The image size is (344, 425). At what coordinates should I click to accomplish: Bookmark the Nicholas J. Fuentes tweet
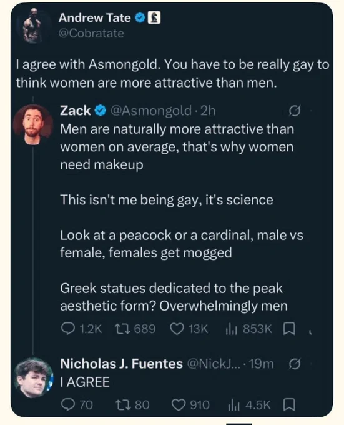pos(289,404)
